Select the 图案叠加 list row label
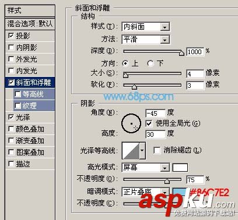This screenshot has width=238, height=220. click(x=30, y=152)
